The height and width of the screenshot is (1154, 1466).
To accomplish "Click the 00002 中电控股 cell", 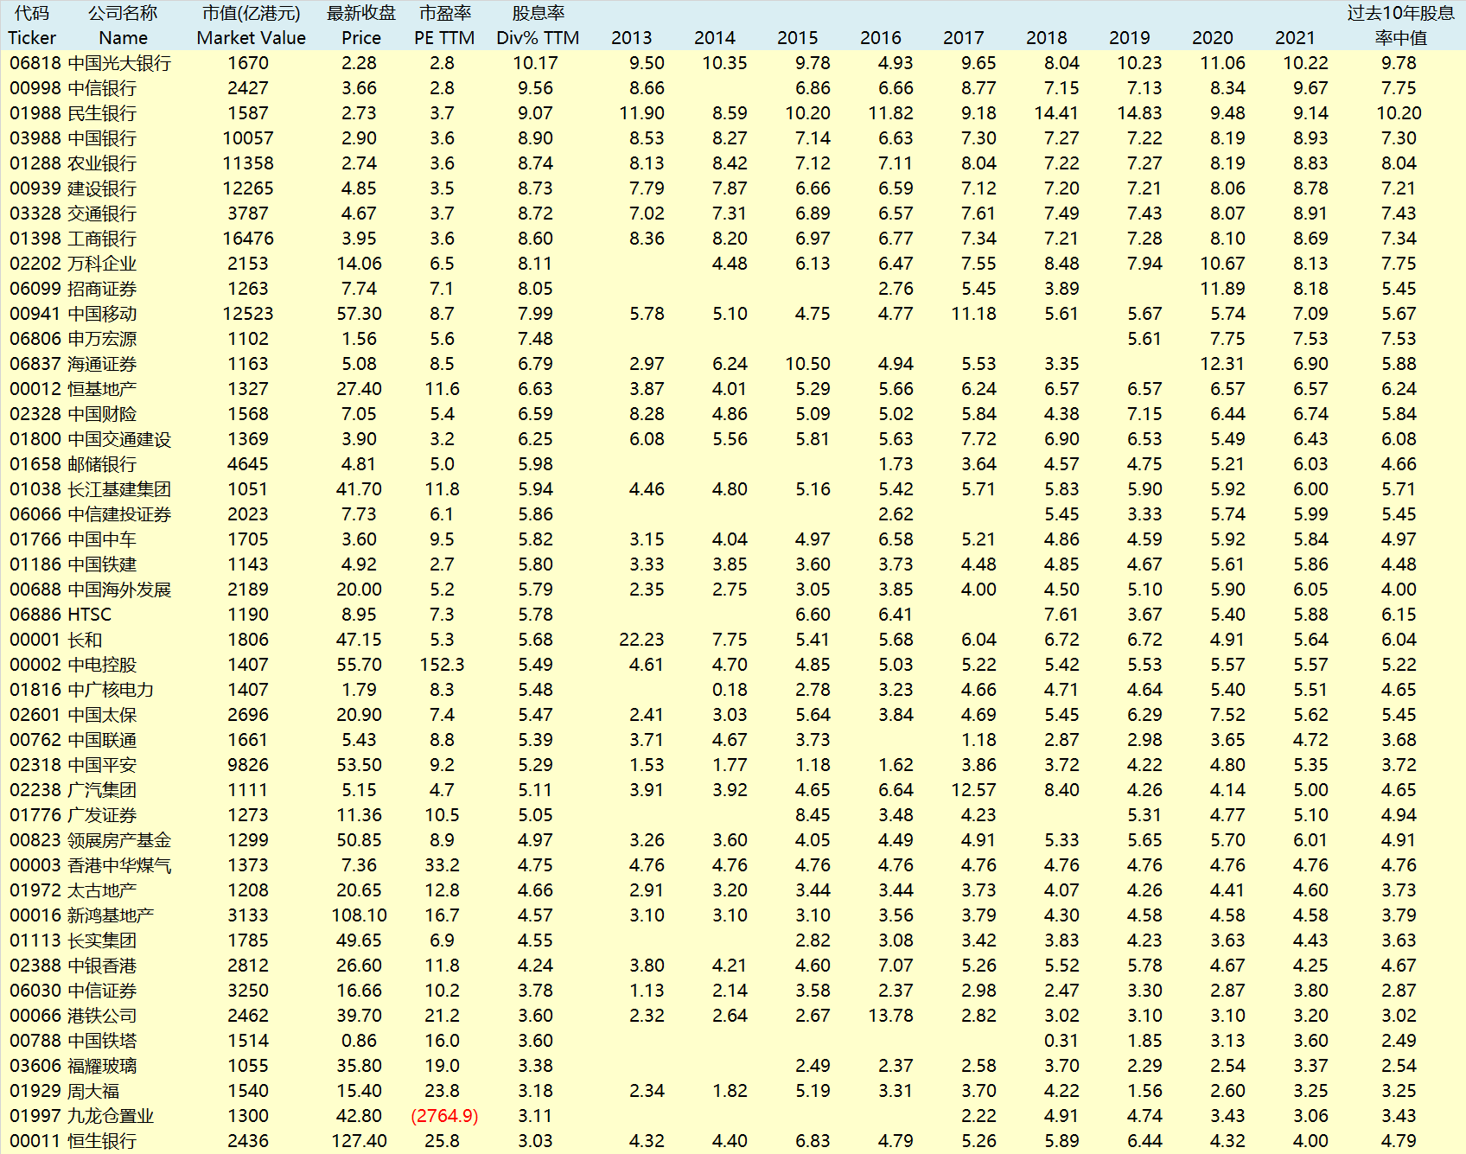I will [73, 665].
